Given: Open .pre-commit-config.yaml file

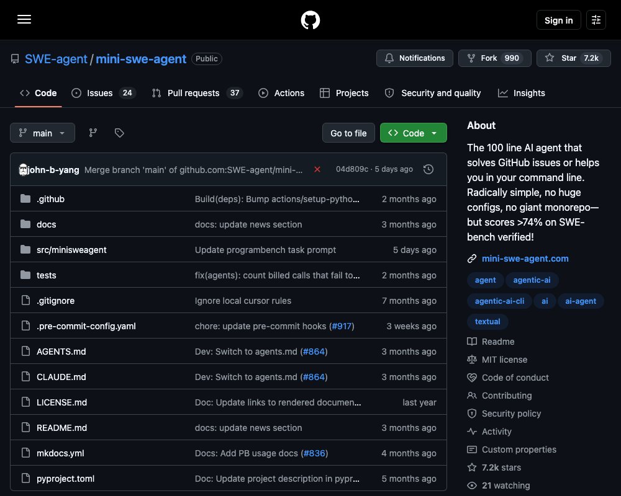Looking at the screenshot, I should coord(86,326).
